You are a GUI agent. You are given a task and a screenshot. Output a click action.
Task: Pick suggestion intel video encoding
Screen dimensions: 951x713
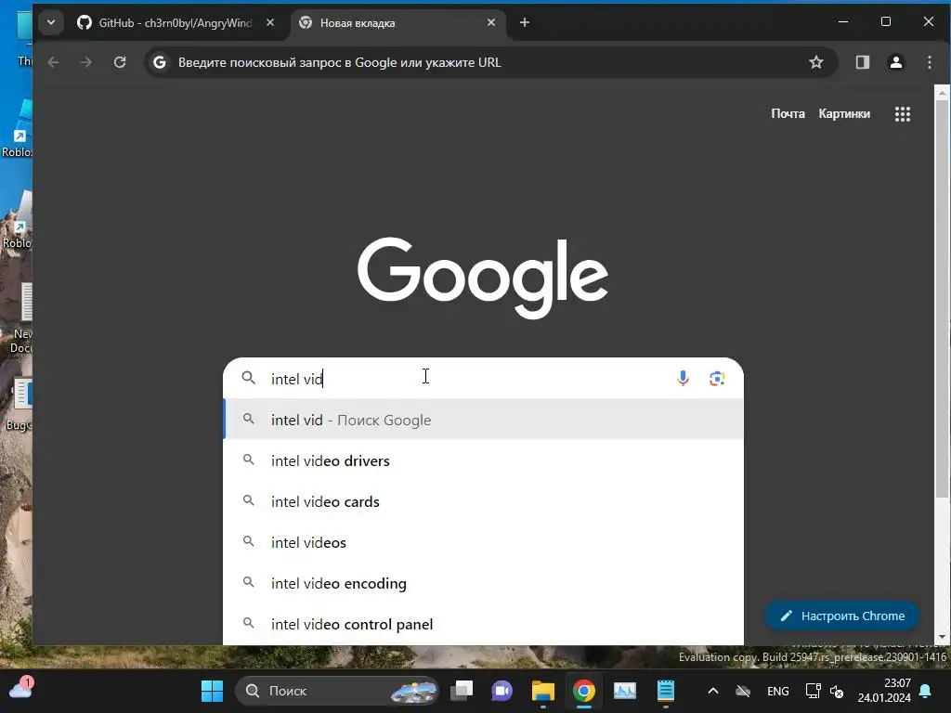pos(483,583)
